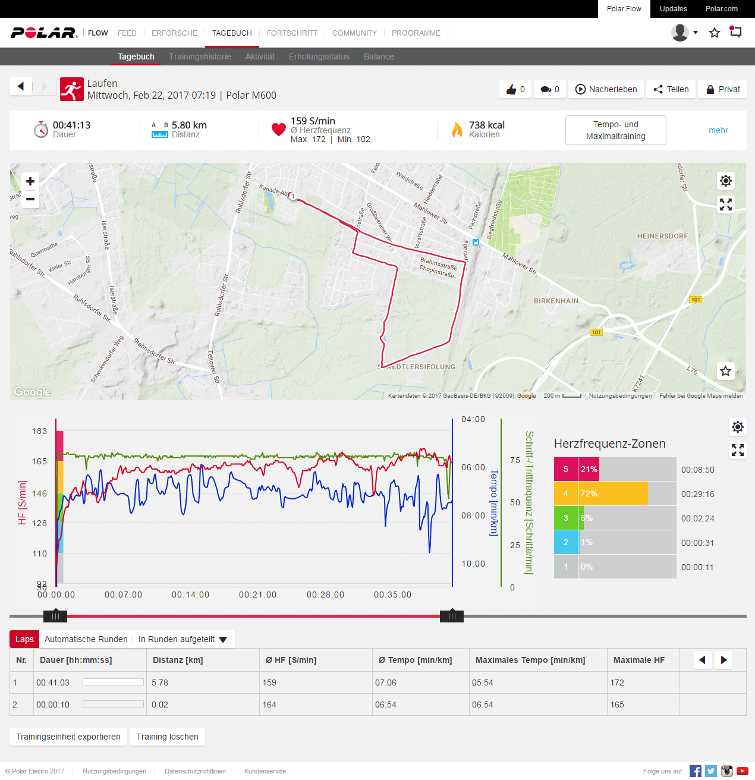The image size is (755, 780).
Task: Change privacy with Privat button
Action: coord(722,89)
